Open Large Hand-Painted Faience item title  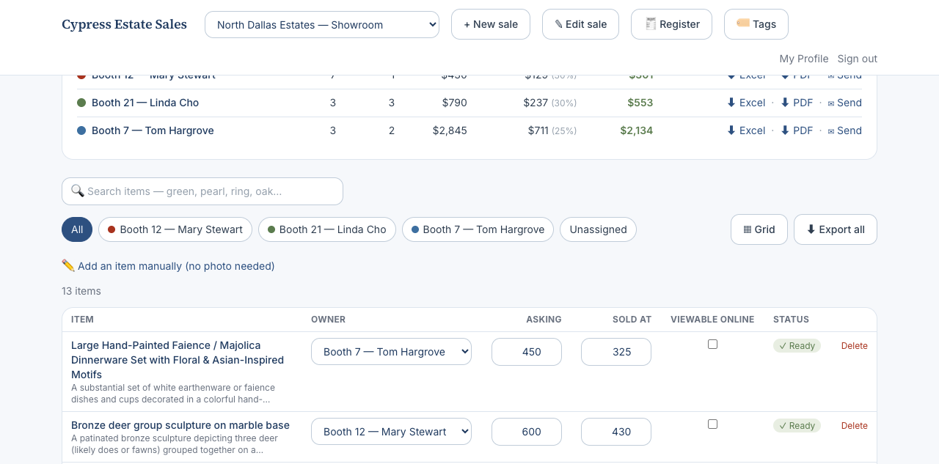click(x=179, y=360)
